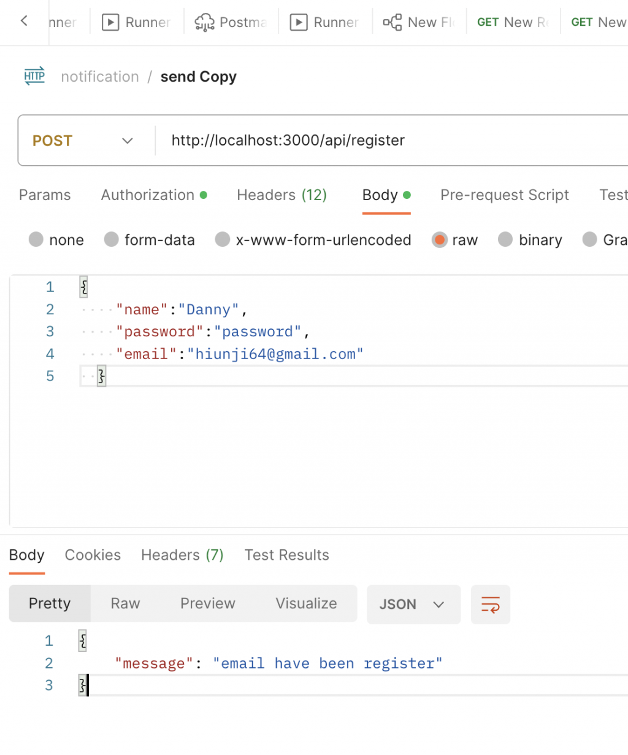
Task: Show the Raw response view
Action: (125, 603)
